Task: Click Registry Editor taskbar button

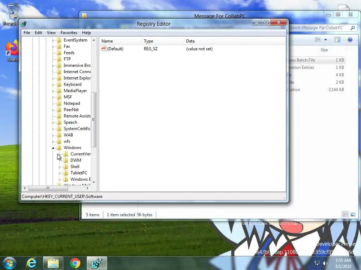Action: click(97, 263)
